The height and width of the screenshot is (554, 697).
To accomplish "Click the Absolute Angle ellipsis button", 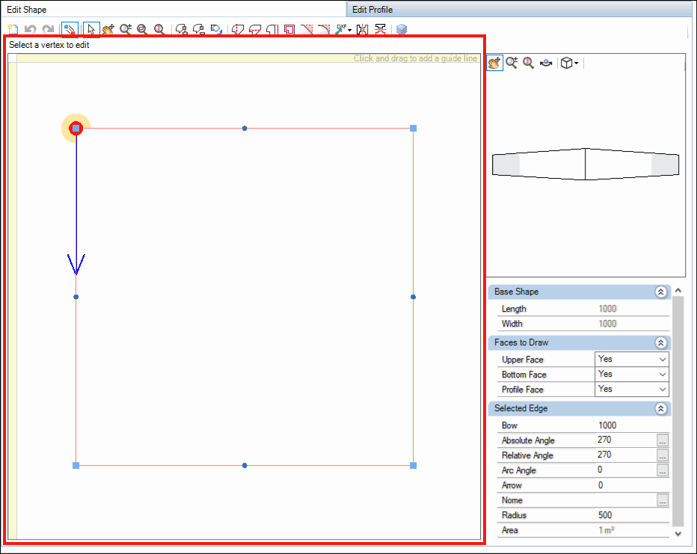I will [663, 440].
